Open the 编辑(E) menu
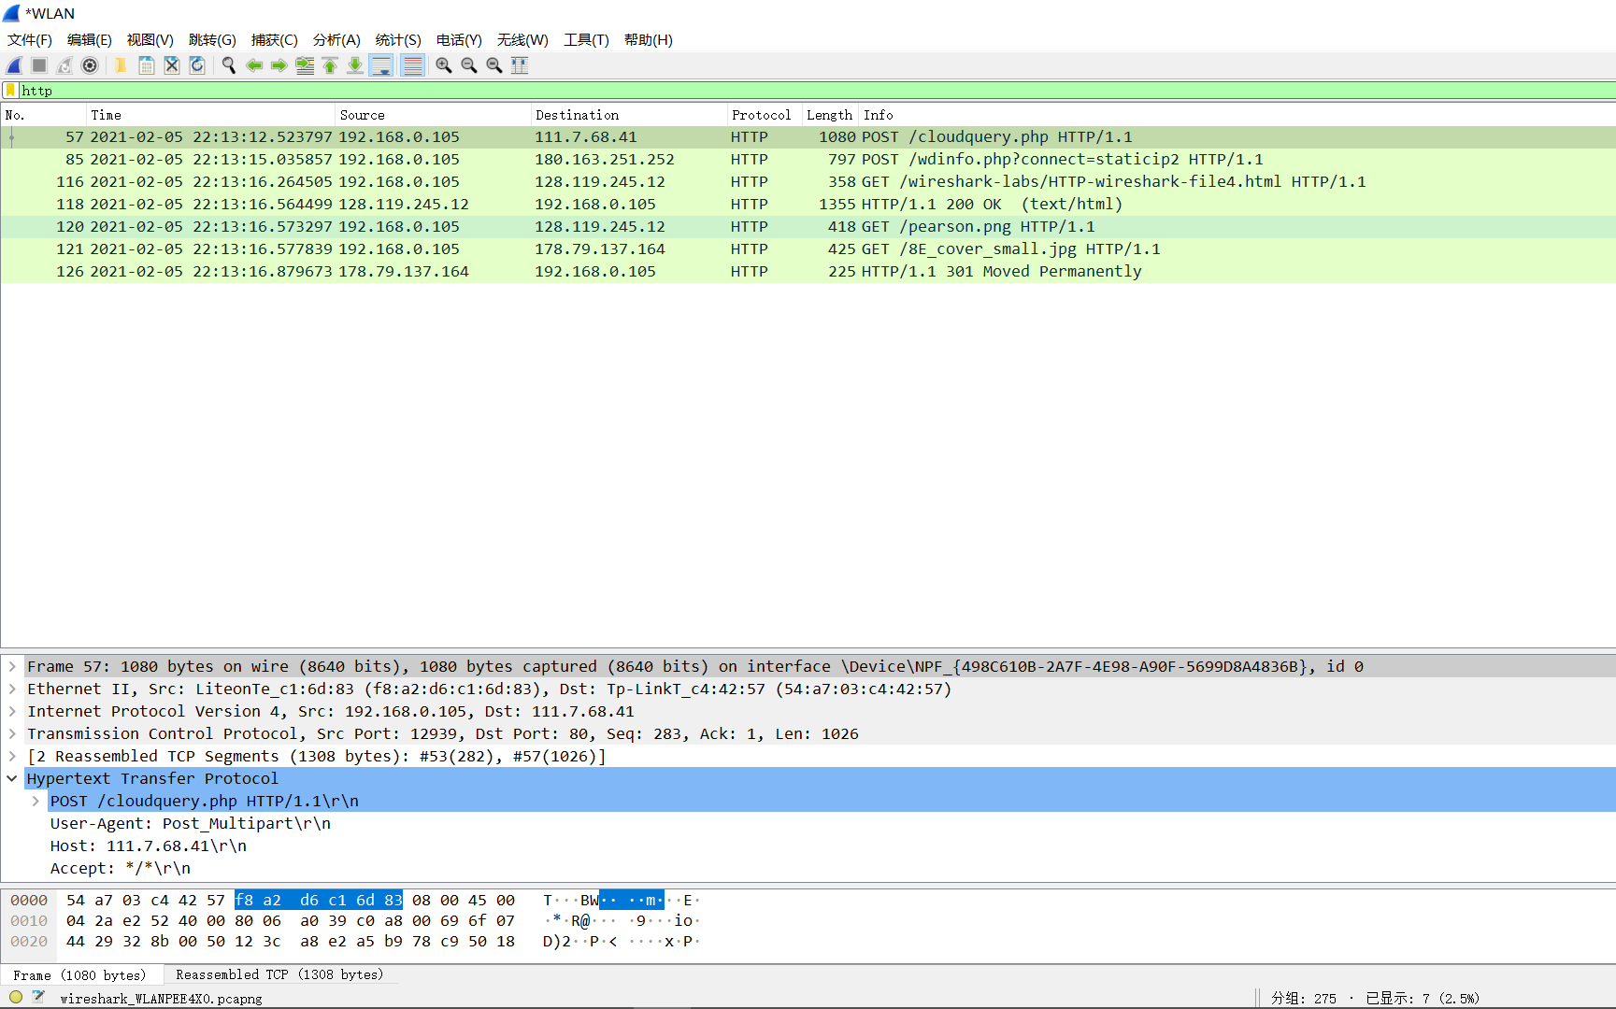 point(90,40)
